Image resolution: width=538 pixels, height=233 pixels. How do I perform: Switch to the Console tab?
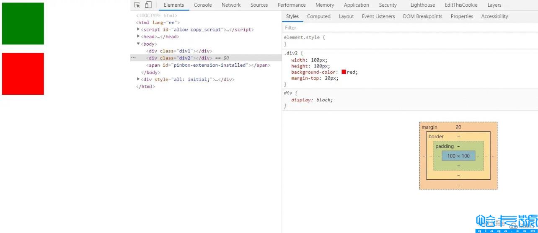click(203, 5)
